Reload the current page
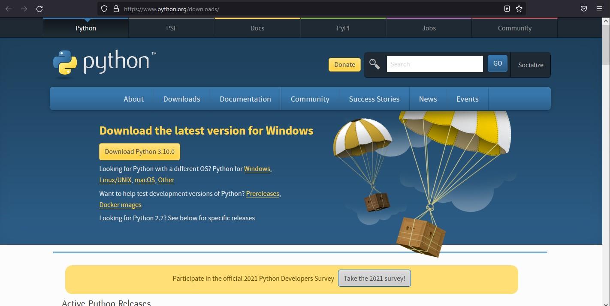The image size is (610, 306). 39,9
